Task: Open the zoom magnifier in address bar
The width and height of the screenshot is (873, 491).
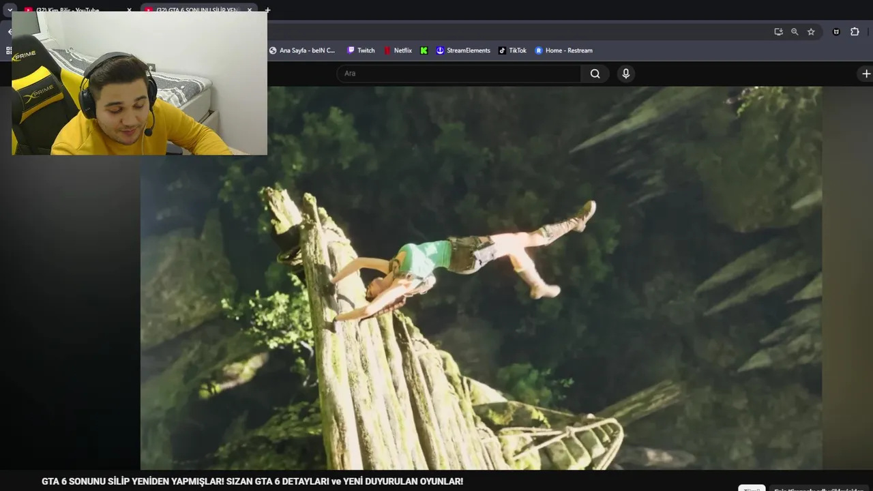Action: pos(795,31)
